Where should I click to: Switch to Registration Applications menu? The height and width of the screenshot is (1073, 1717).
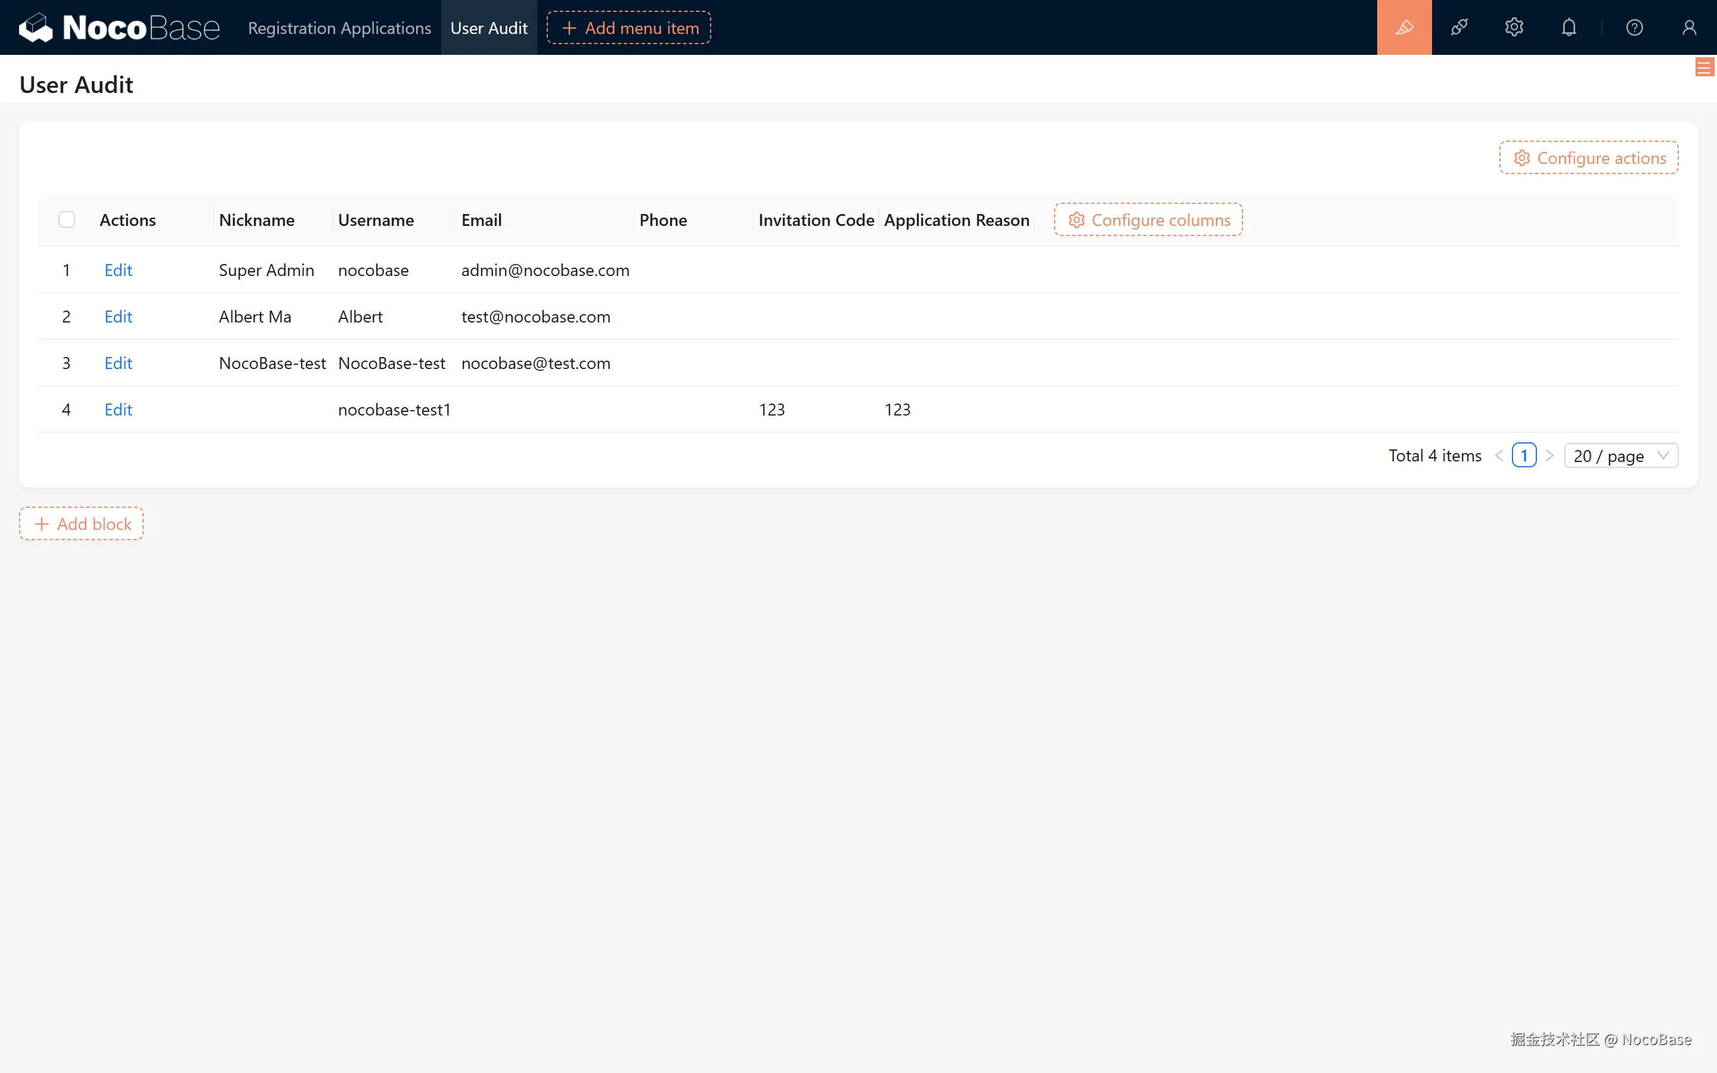(339, 27)
